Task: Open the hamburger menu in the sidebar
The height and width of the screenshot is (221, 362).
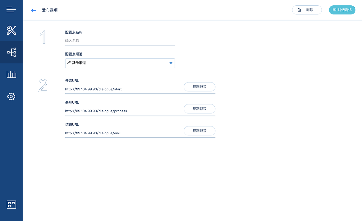Action: (x=11, y=10)
